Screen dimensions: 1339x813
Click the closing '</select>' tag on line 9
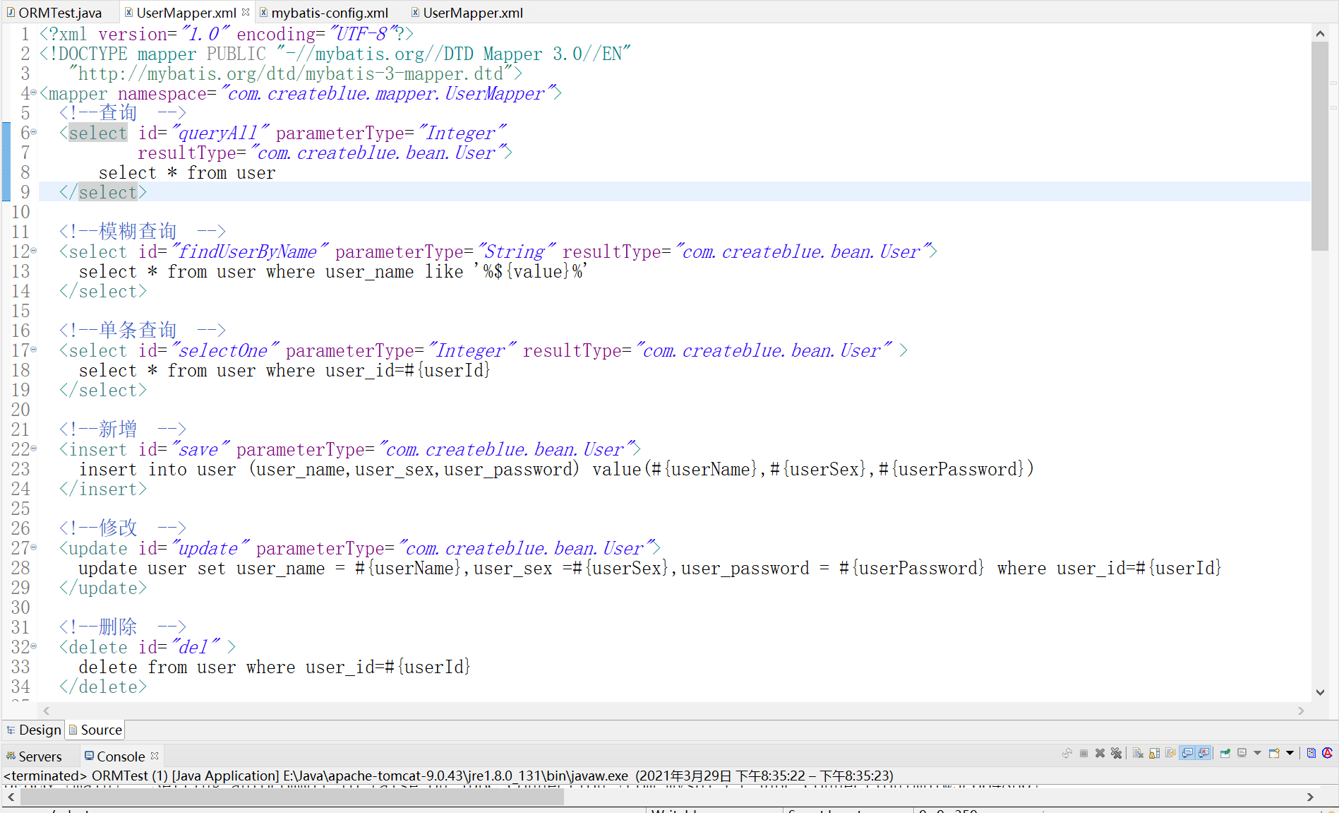pyautogui.click(x=103, y=192)
